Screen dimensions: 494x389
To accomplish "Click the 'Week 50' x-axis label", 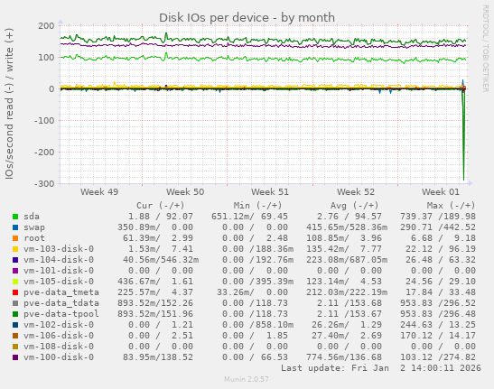I will point(185,192).
